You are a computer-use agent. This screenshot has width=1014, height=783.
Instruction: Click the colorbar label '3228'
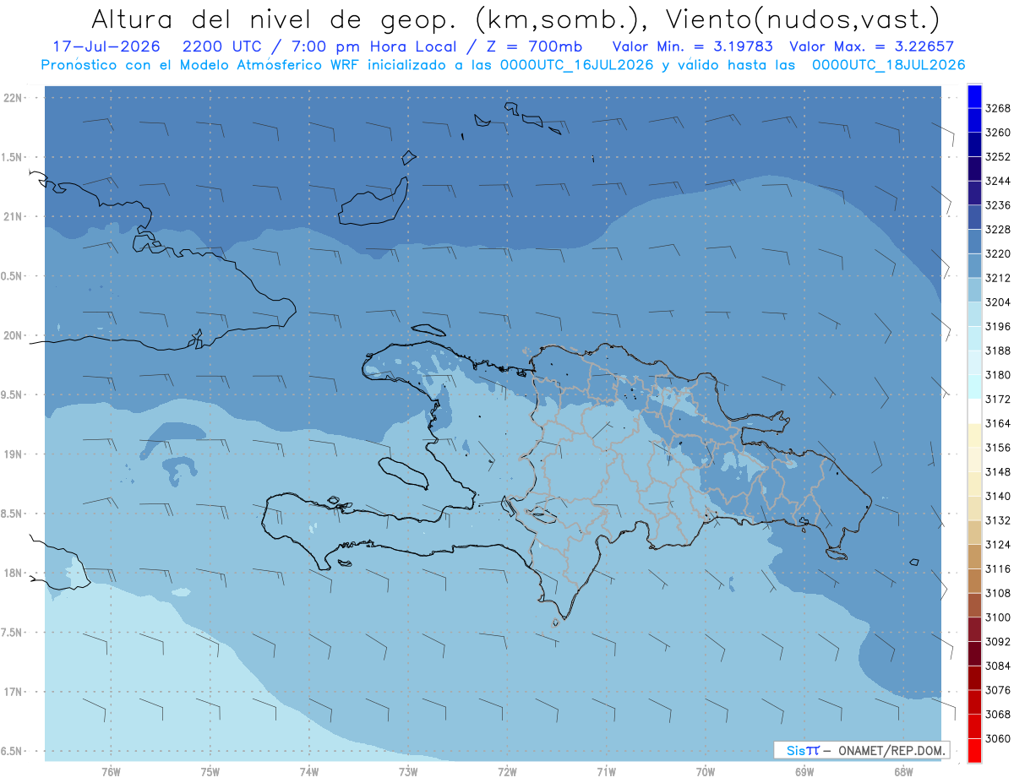coord(997,229)
